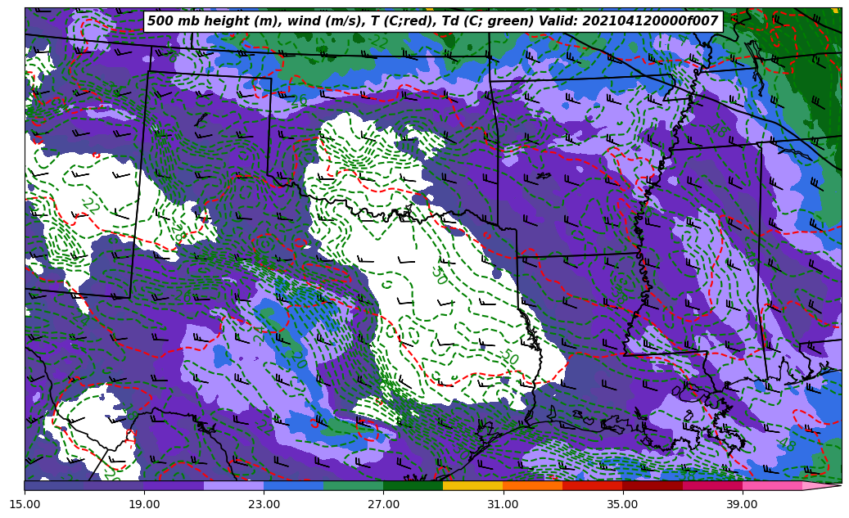Click the 31.00 colorbar tick label

click(503, 505)
